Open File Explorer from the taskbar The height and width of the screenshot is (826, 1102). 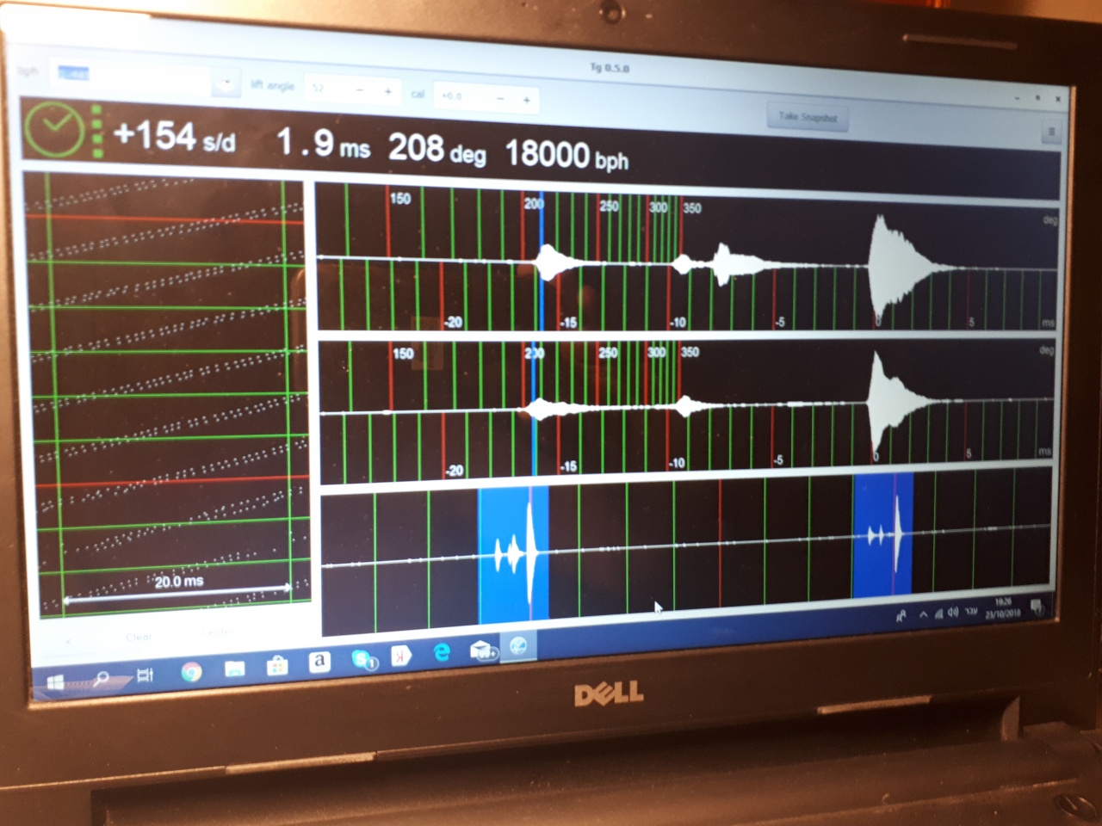(234, 668)
